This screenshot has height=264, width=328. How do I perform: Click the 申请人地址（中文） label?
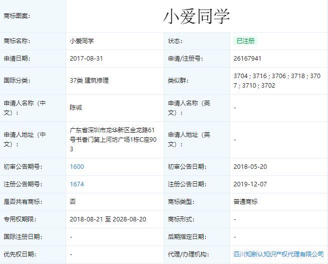click(x=25, y=139)
